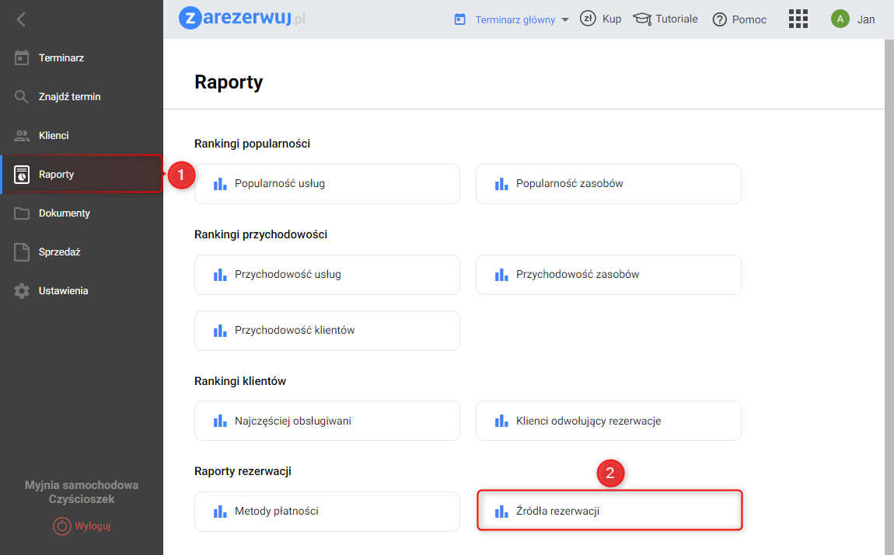Viewport: 894px width, 555px height.
Task: Open the Najczęściej obsługiwani report
Action: pos(327,421)
